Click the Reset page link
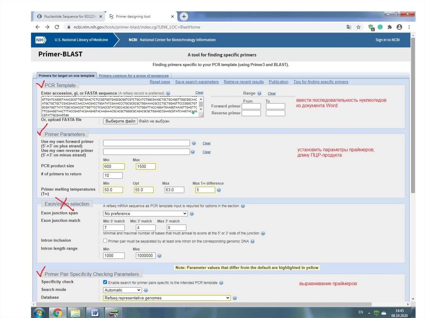The width and height of the screenshot is (425, 318). [160, 82]
